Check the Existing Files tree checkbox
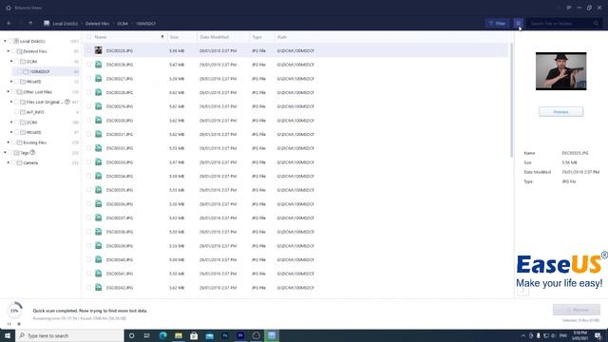This screenshot has height=342, width=608. tap(13, 142)
